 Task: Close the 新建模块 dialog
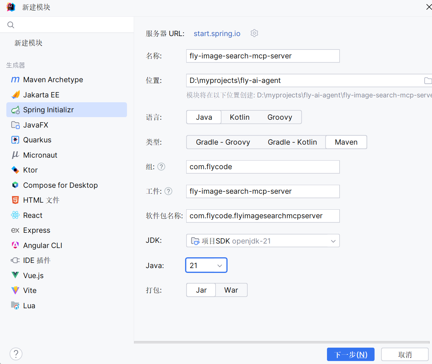pyautogui.click(x=429, y=7)
